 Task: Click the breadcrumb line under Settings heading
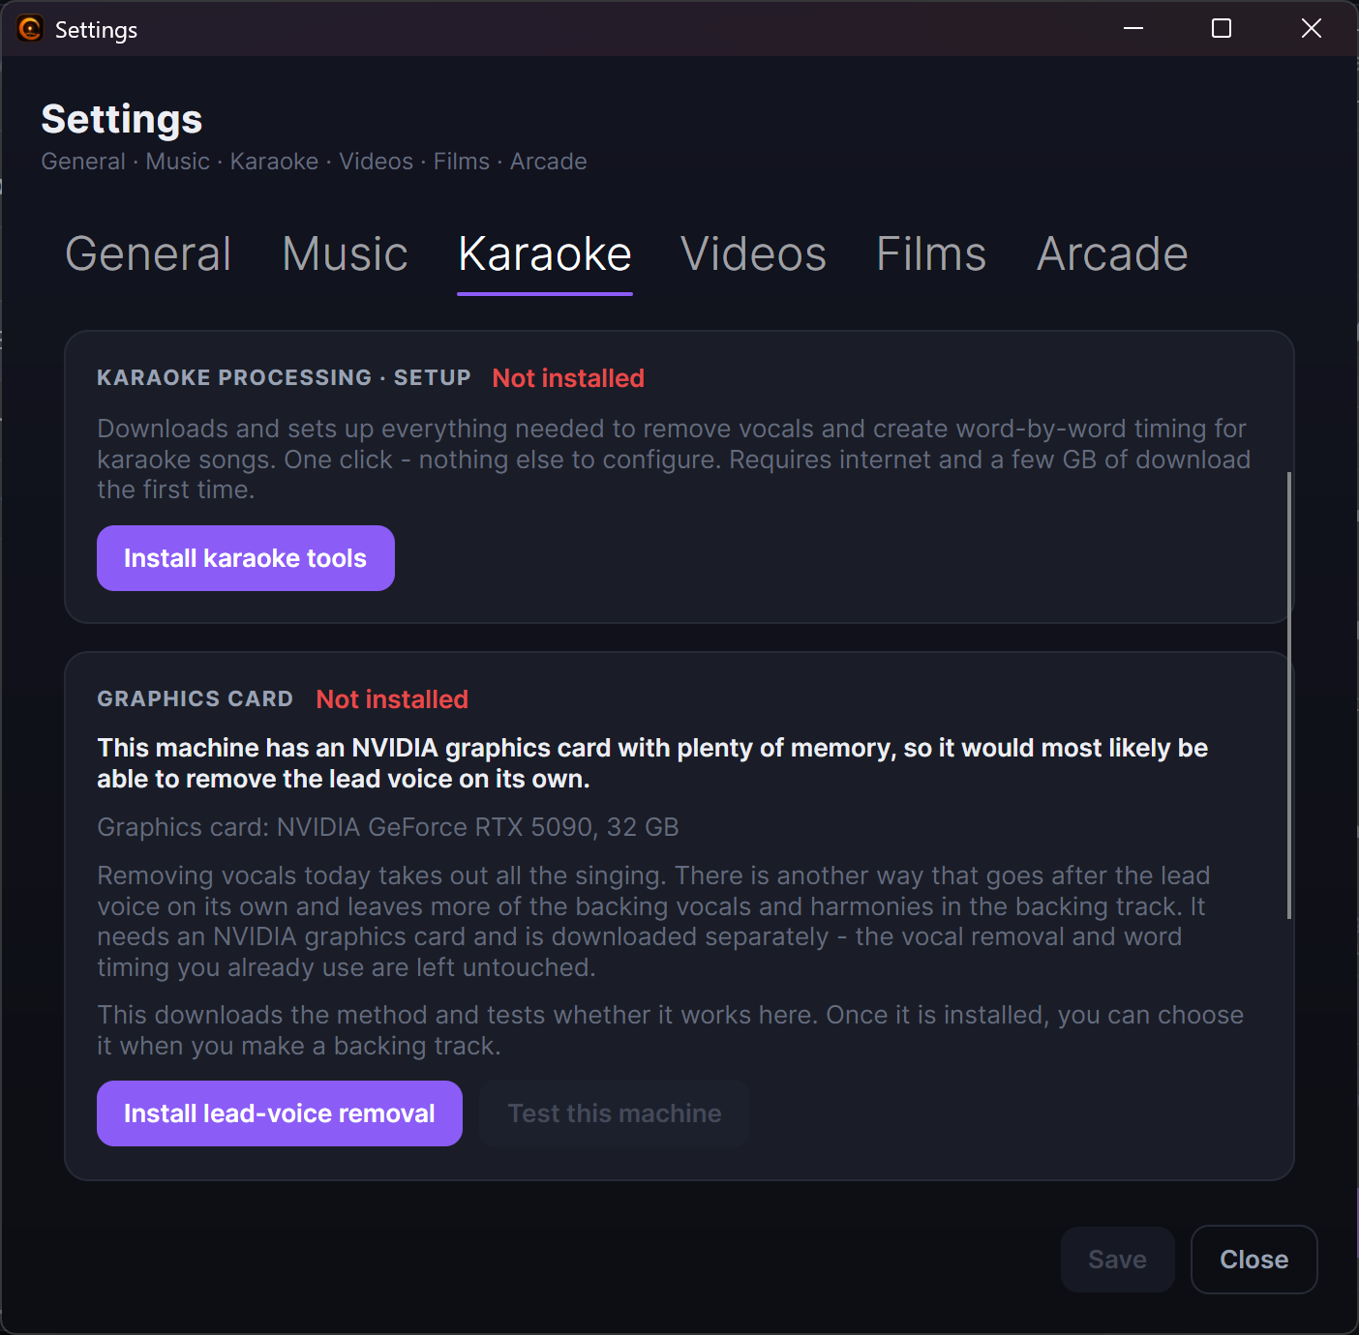[x=315, y=162]
